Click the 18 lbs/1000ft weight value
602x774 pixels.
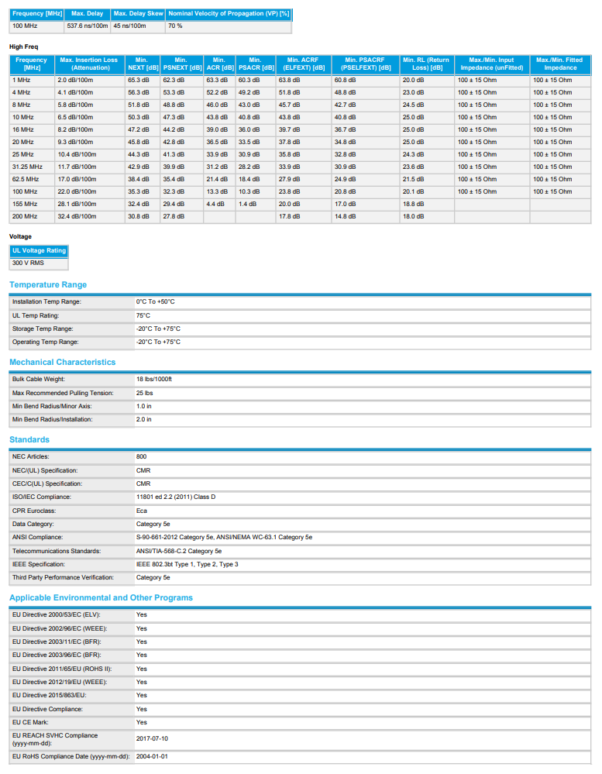pos(153,380)
